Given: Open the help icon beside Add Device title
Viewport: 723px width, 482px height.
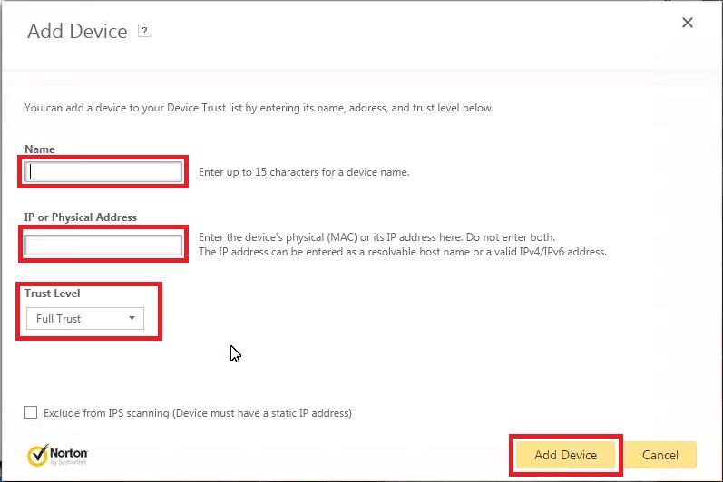Looking at the screenshot, I should (x=144, y=31).
